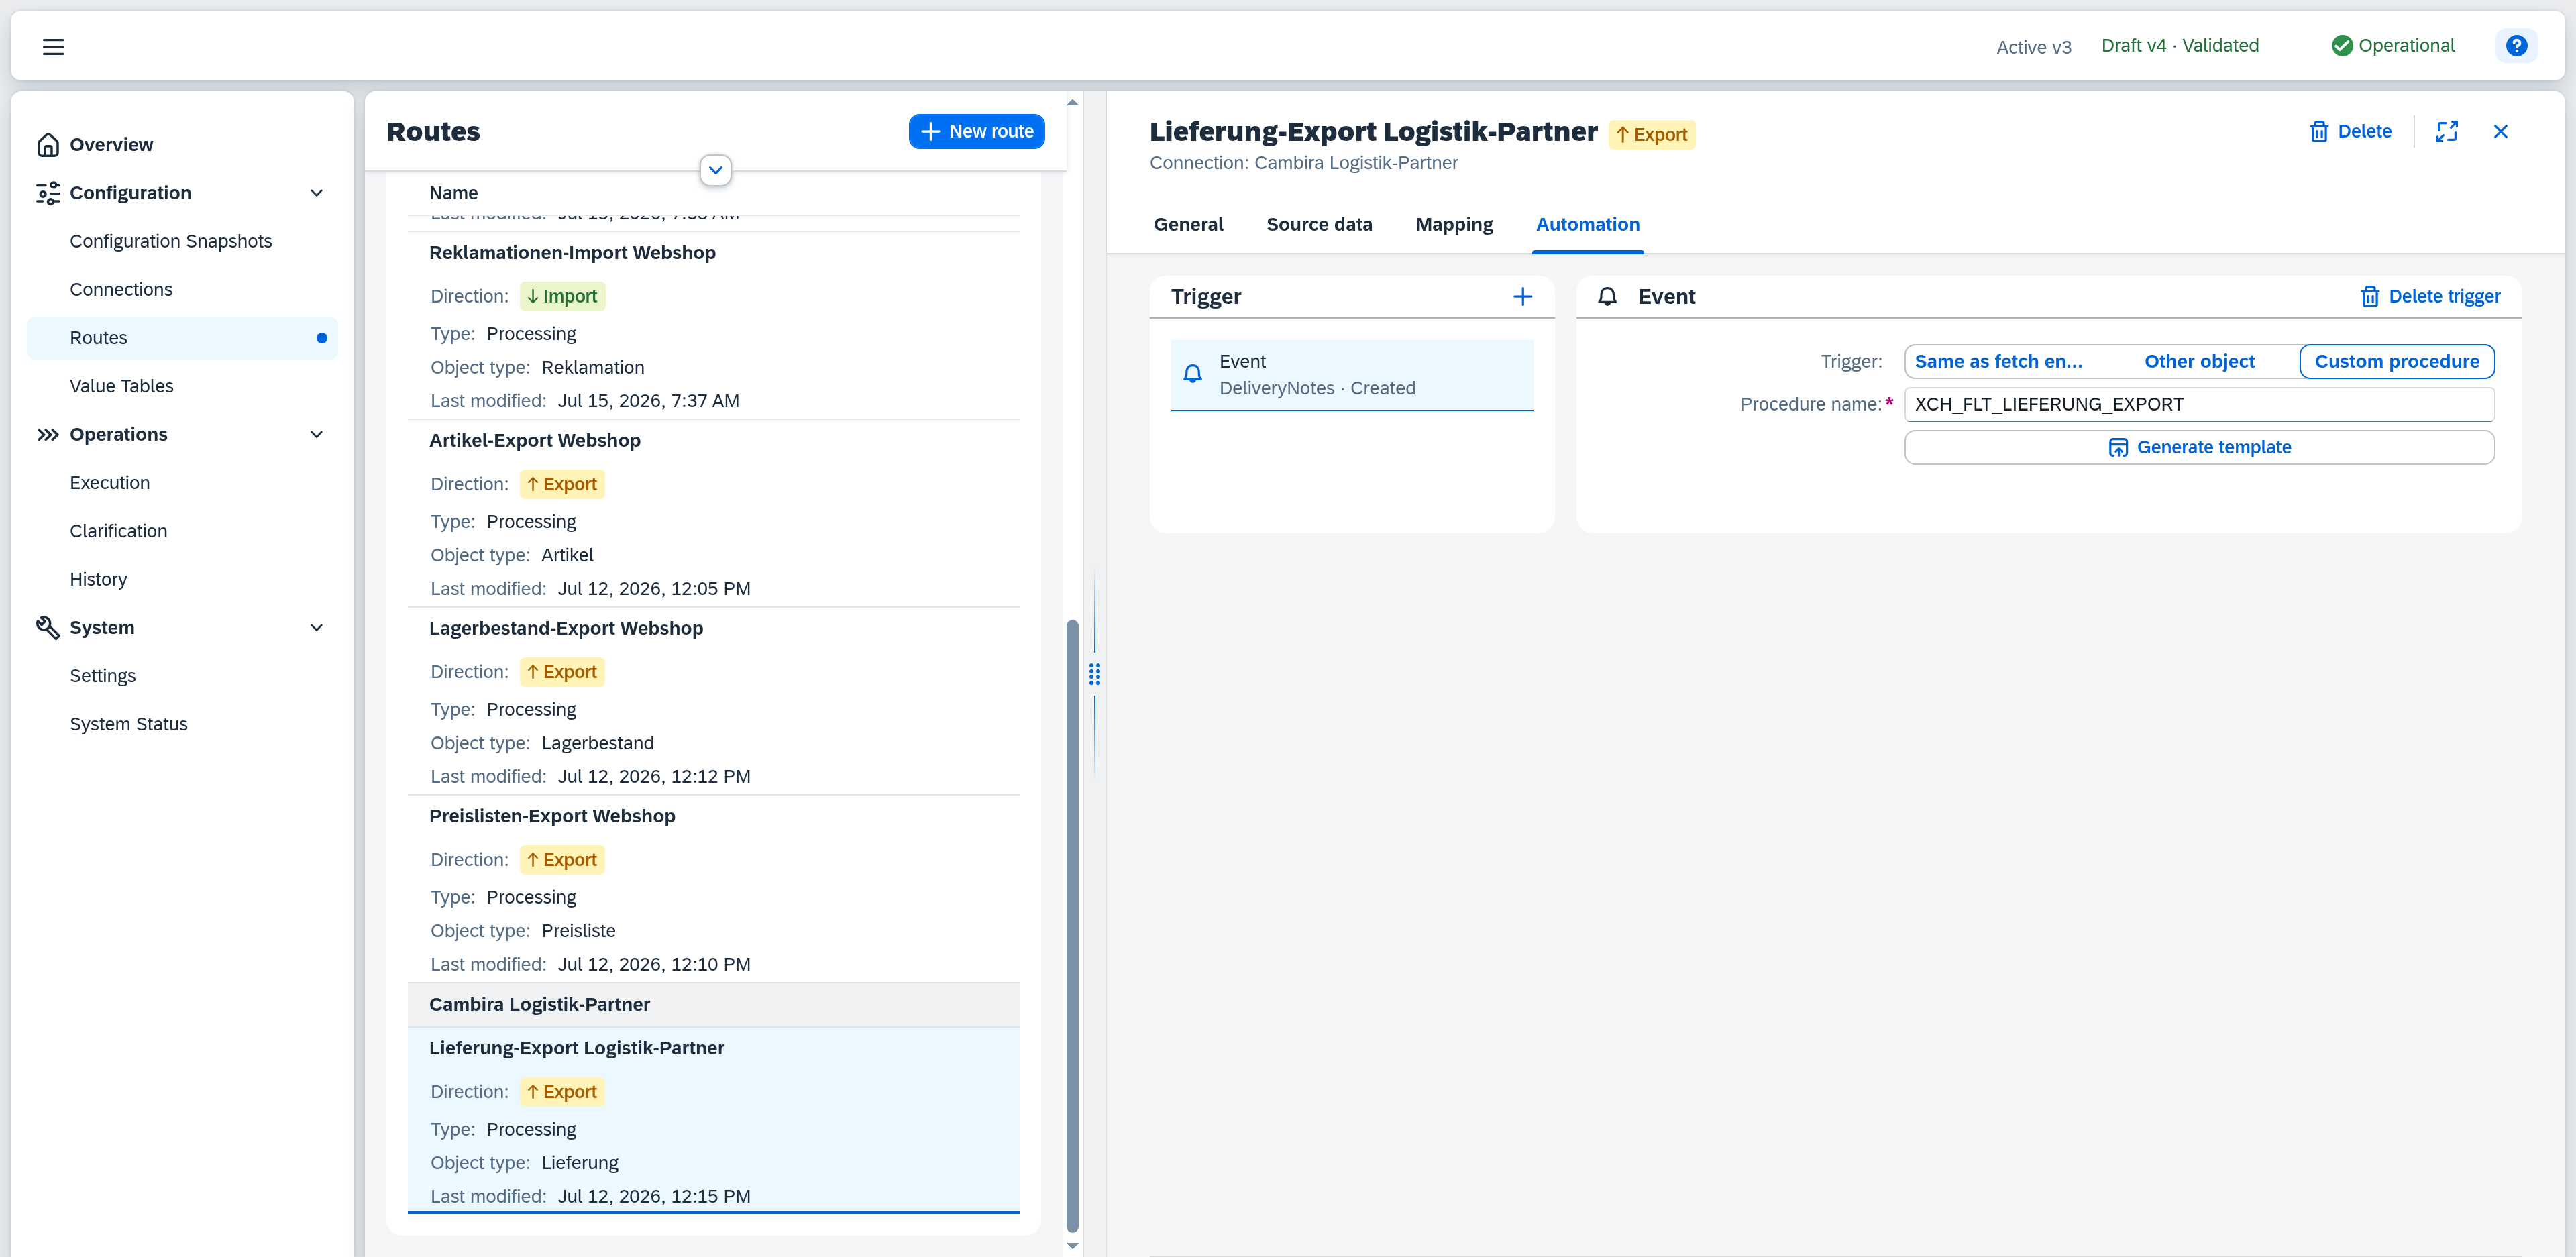Collapse the Configuration section chevron

(316, 193)
